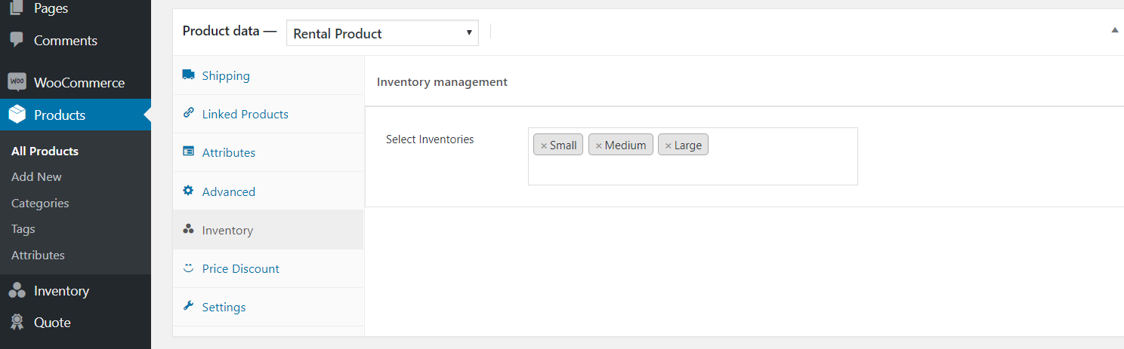The height and width of the screenshot is (349, 1124).
Task: Open the Inventory tab in Product data
Action: [227, 230]
